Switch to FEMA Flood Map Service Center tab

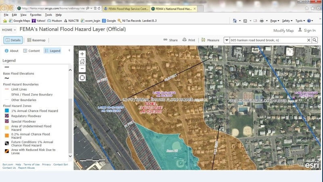click(x=126, y=8)
